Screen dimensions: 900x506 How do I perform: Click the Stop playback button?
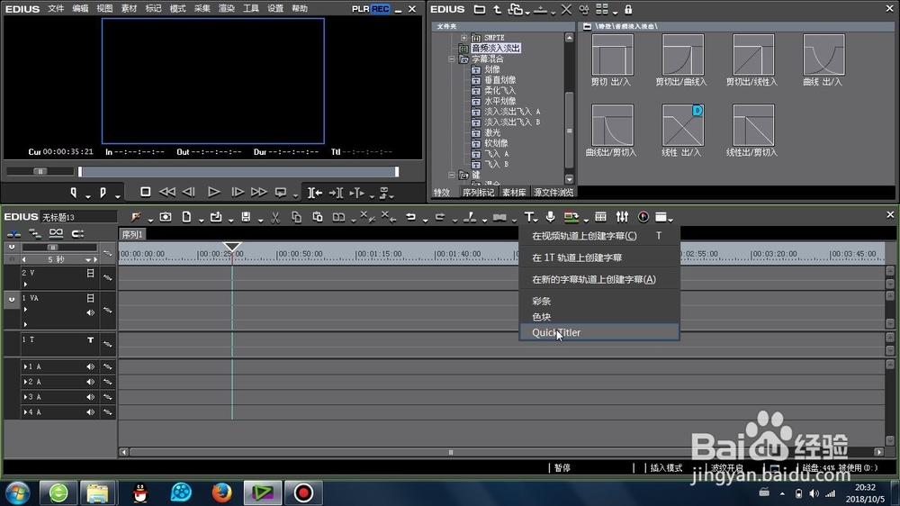coord(145,192)
